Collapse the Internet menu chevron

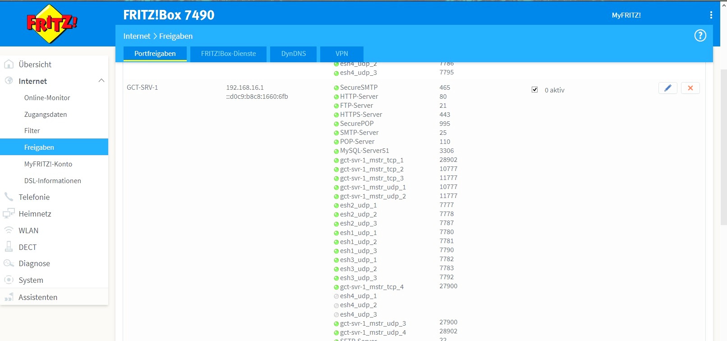[x=101, y=81]
